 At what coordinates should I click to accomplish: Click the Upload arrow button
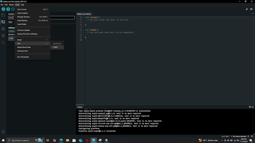click(8, 9)
